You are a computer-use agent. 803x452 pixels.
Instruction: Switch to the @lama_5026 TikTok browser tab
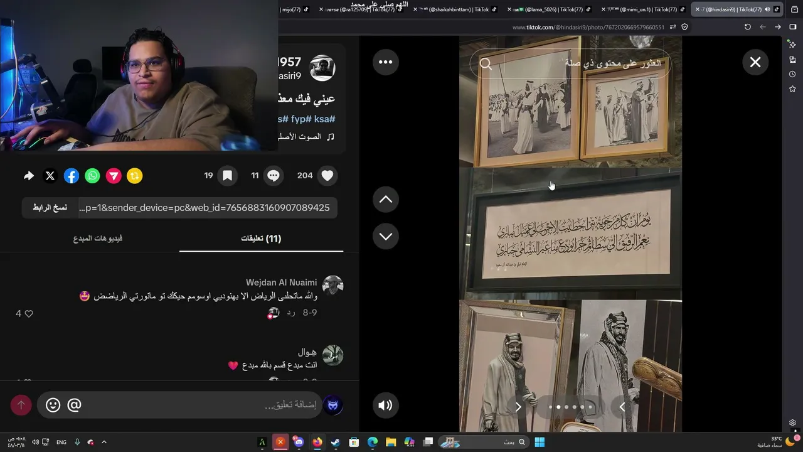coord(549,9)
